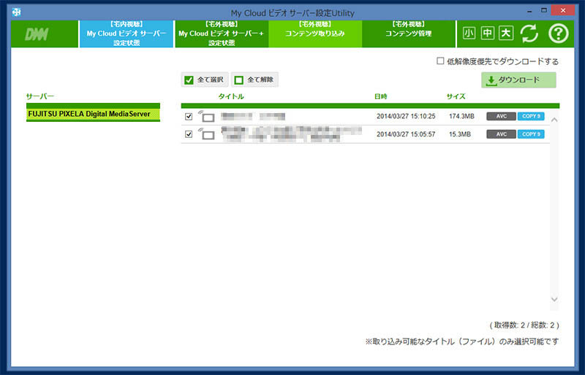Click media icon of 174.3MB title
585x375 pixels.
[x=206, y=116]
